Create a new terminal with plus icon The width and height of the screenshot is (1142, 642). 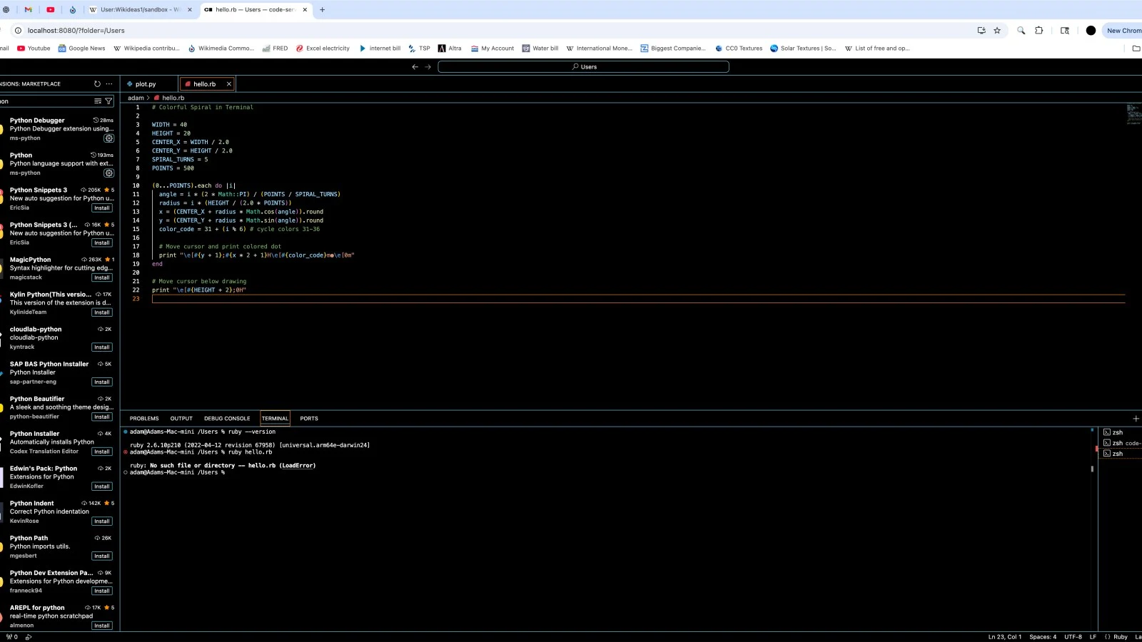(x=1136, y=419)
